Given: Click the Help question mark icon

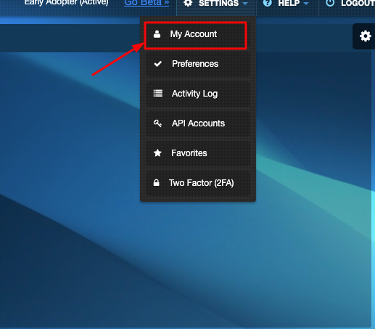Looking at the screenshot, I should point(268,3).
